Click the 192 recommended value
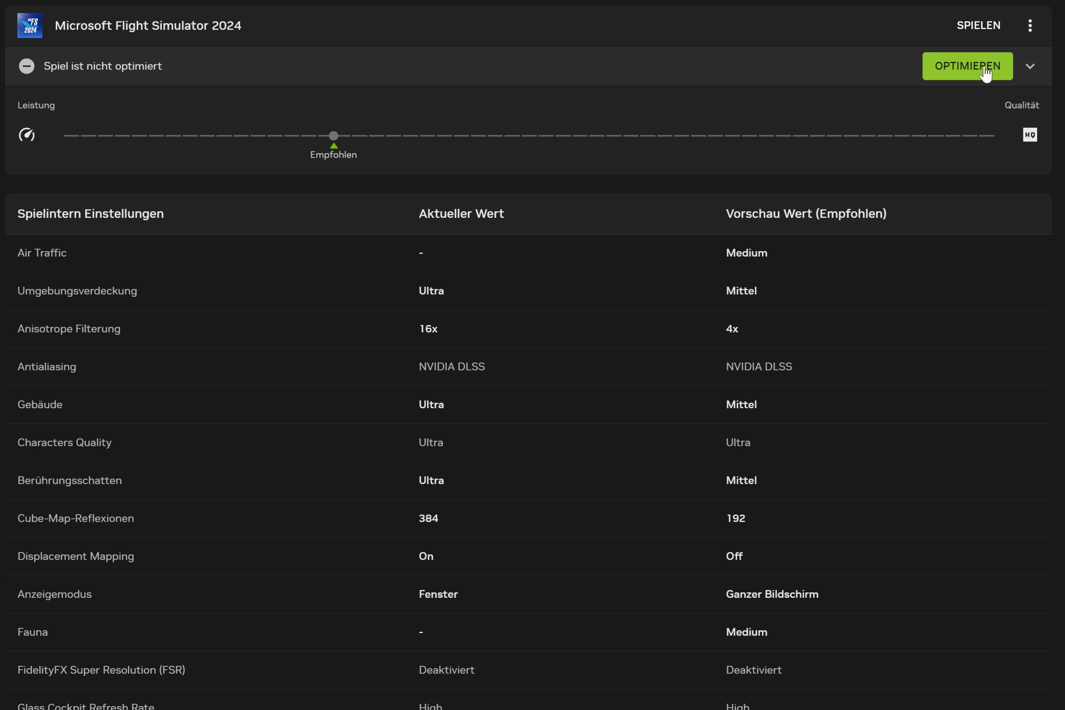The width and height of the screenshot is (1065, 710). click(736, 518)
